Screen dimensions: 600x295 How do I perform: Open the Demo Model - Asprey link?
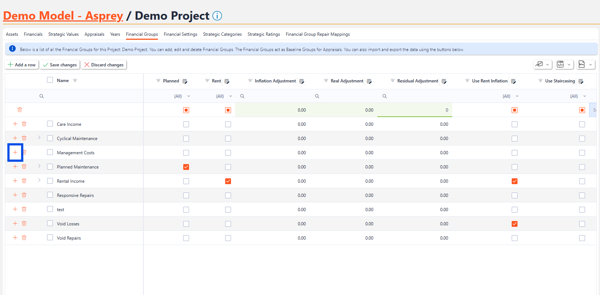tap(63, 16)
